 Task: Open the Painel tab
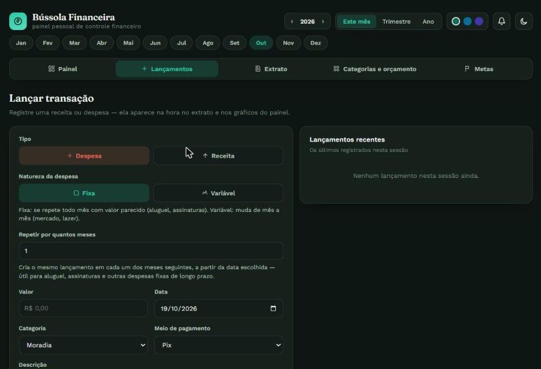(x=63, y=69)
